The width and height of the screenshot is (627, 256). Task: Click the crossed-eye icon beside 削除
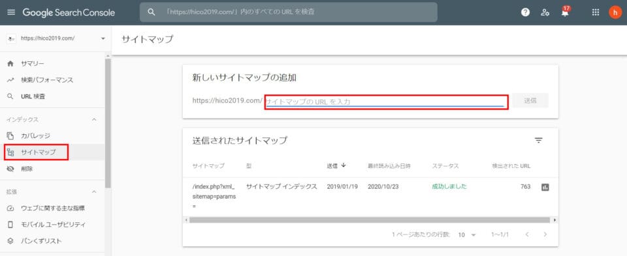11,169
